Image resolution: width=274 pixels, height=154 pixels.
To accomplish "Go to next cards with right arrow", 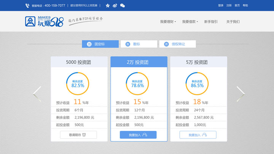I will point(241,94).
